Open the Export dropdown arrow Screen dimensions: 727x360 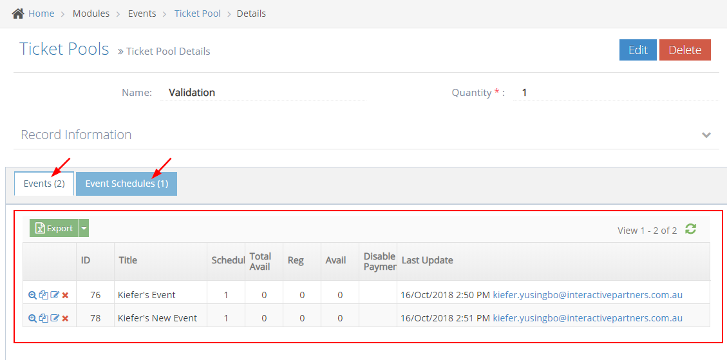84,228
